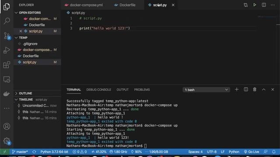Close the terminal panel
The width and height of the screenshot is (280, 157).
point(273,89)
